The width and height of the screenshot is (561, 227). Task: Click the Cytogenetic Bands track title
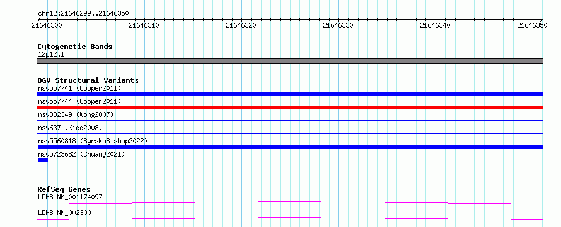click(x=75, y=47)
